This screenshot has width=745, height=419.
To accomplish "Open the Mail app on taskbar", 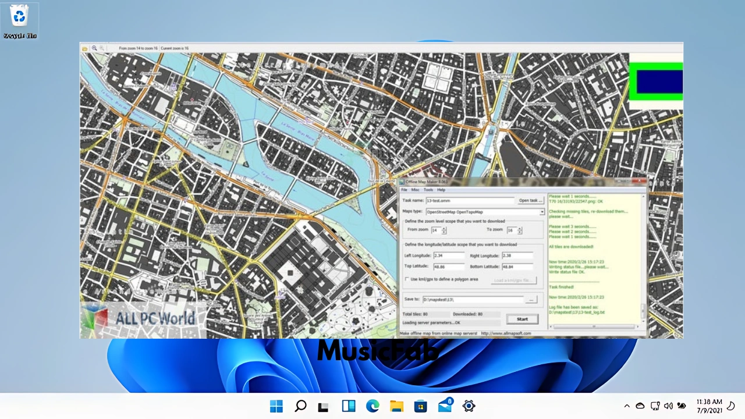I will click(445, 406).
